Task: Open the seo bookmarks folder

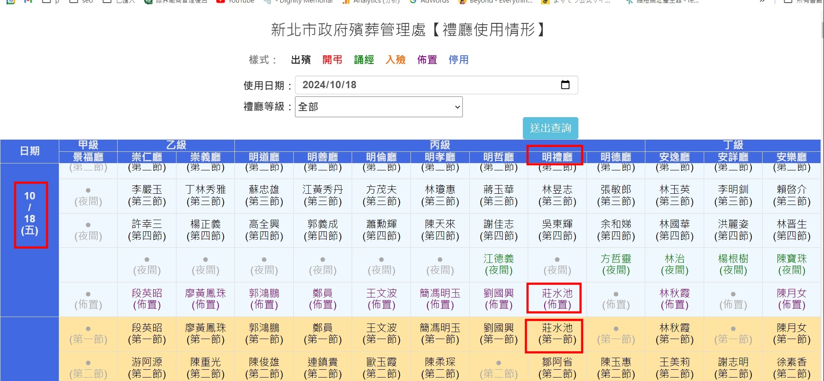Action: click(81, 2)
